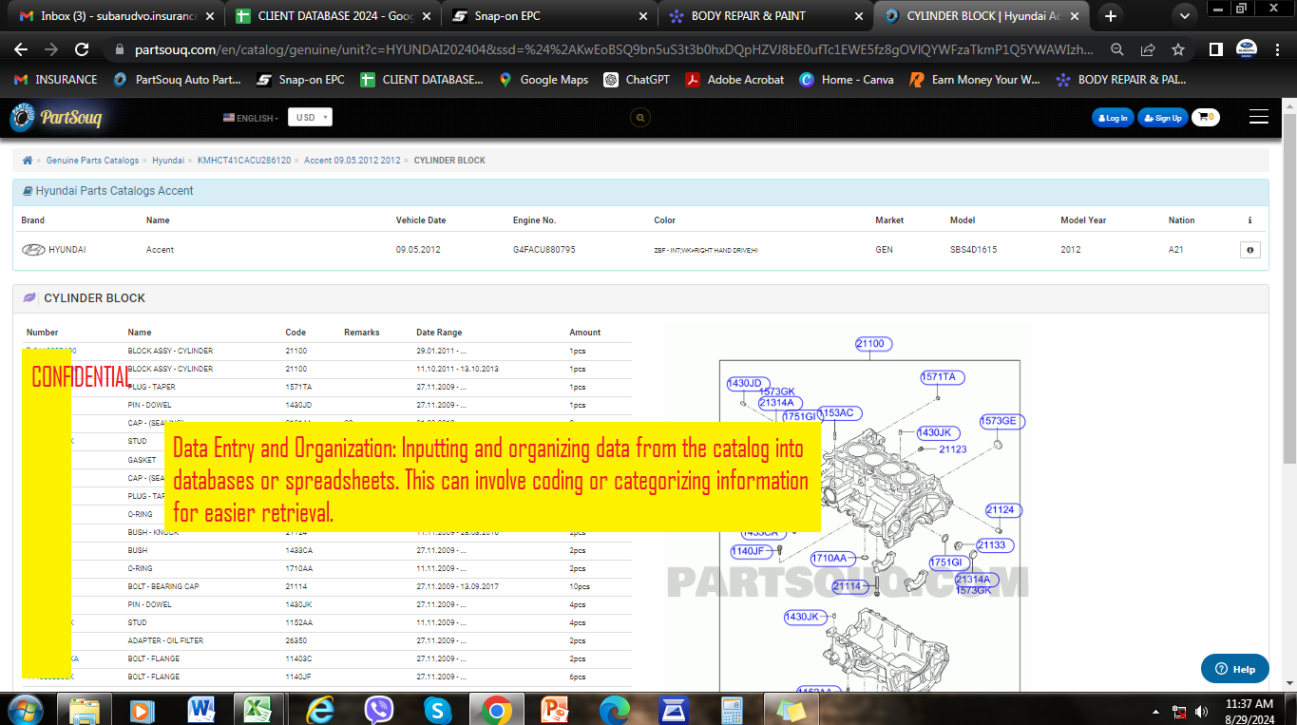Click the clock in the system tray
This screenshot has width=1297, height=725.
pos(1249,711)
